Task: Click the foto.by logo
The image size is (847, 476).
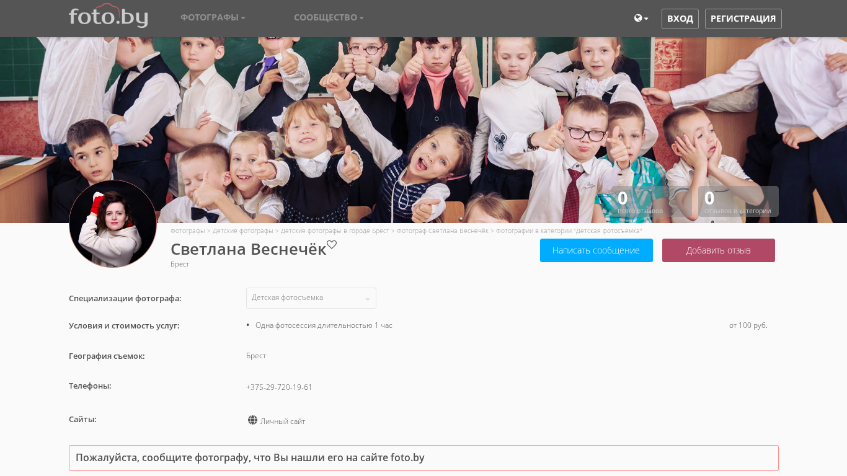Action: (x=109, y=16)
